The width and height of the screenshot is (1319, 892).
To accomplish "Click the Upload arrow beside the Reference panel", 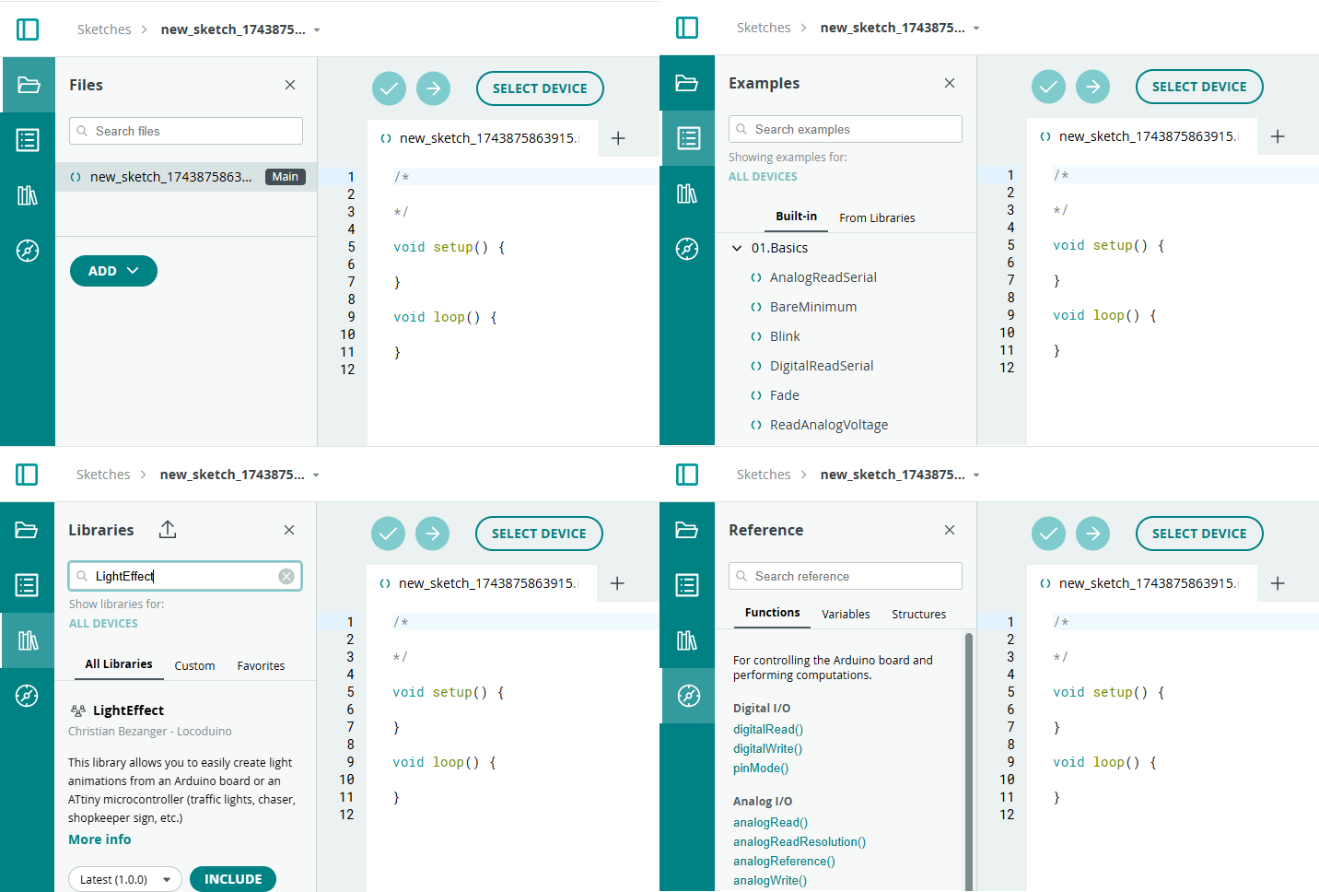I will pyautogui.click(x=1092, y=534).
